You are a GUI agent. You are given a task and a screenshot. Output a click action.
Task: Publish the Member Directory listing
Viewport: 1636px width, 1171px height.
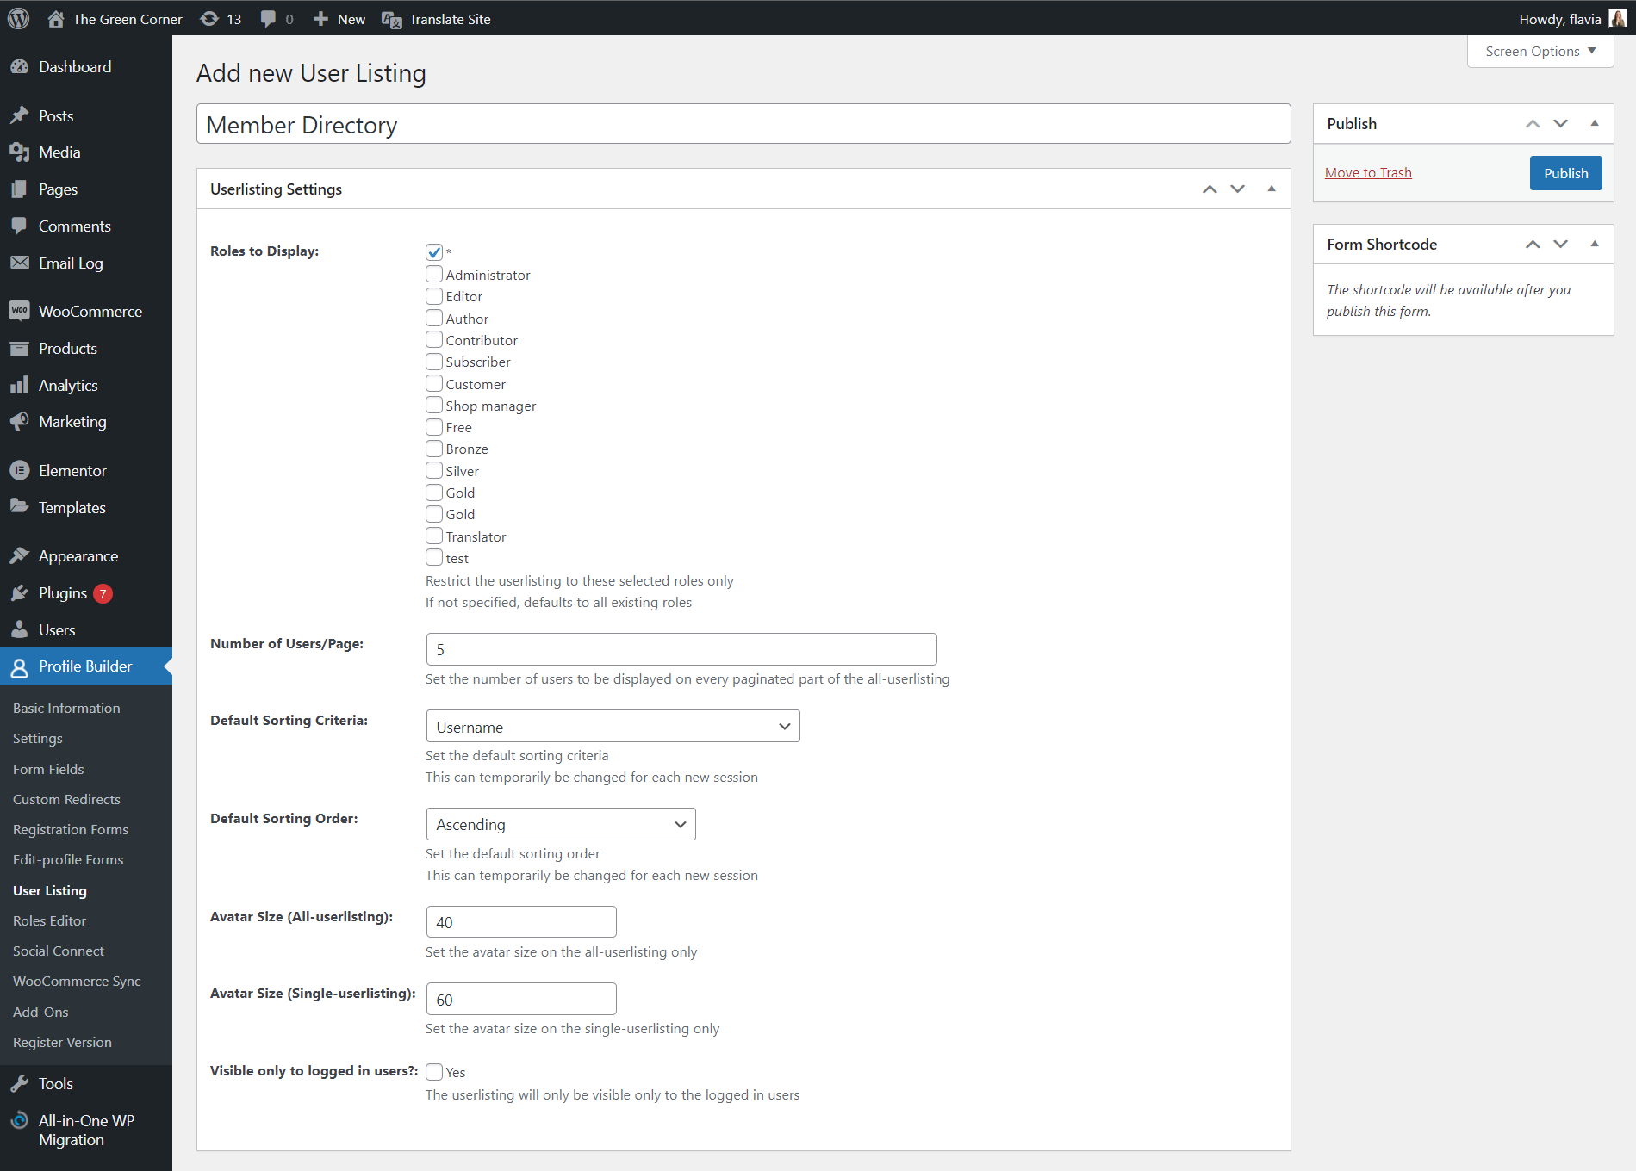click(1565, 172)
